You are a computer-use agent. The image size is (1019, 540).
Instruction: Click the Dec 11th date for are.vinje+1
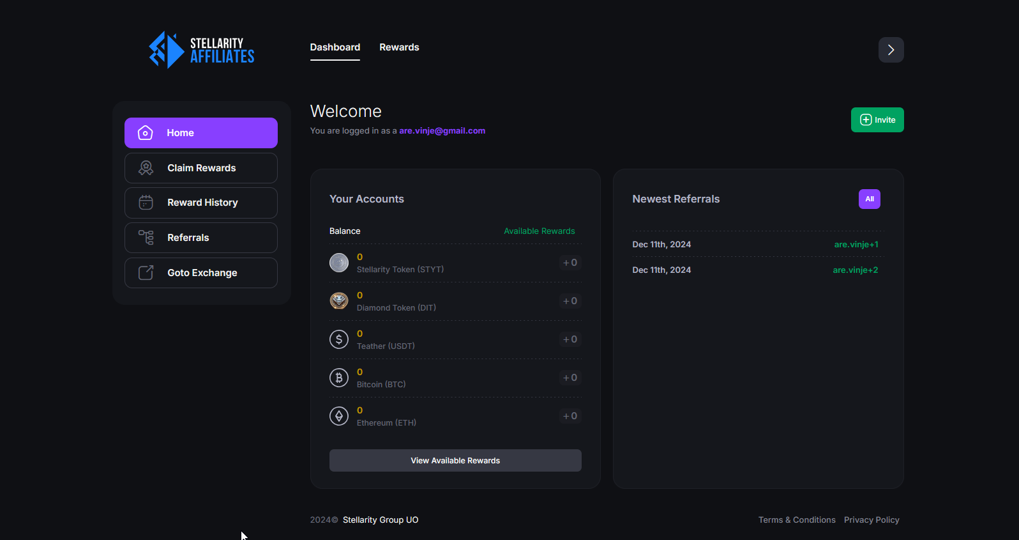661,244
